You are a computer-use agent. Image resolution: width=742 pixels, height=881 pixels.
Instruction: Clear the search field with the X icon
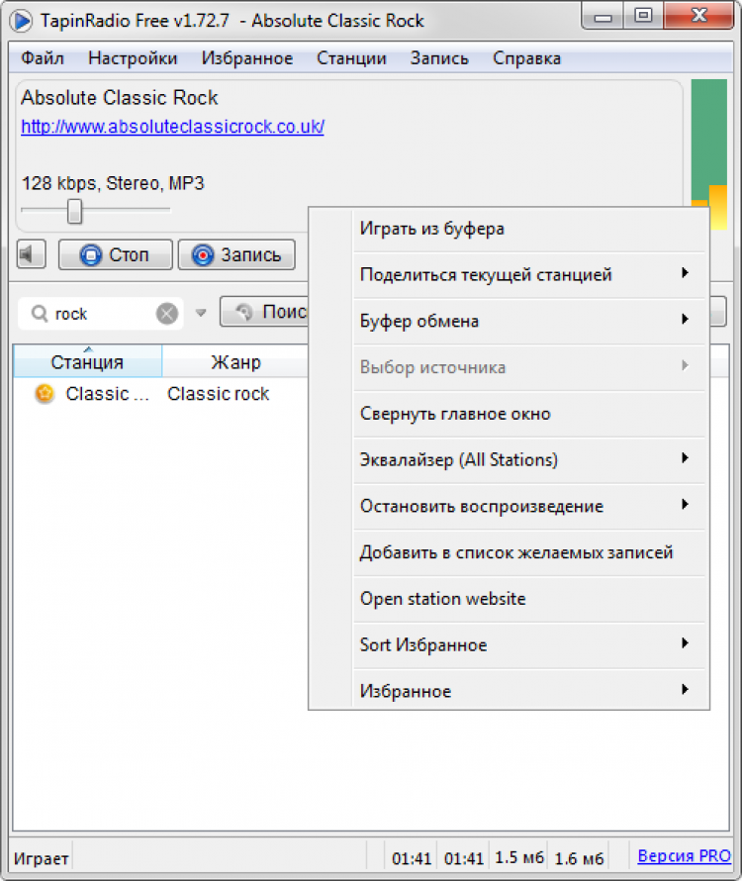point(167,314)
